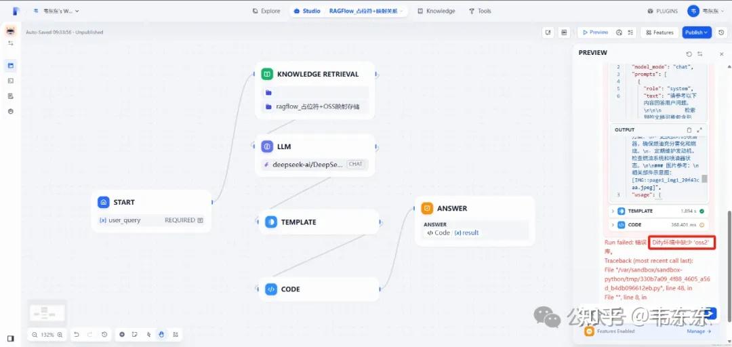Go to Explore tab
Screen dimensions: 732x347
266,11
